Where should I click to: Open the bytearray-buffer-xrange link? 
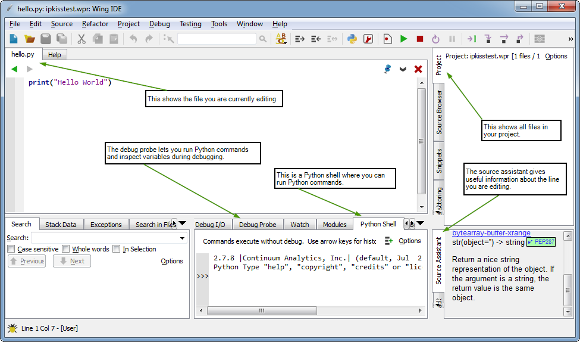[491, 233]
